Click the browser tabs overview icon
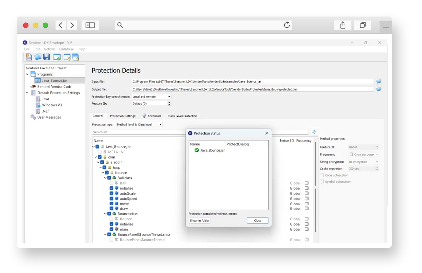The width and height of the screenshot is (422, 273). point(363,25)
